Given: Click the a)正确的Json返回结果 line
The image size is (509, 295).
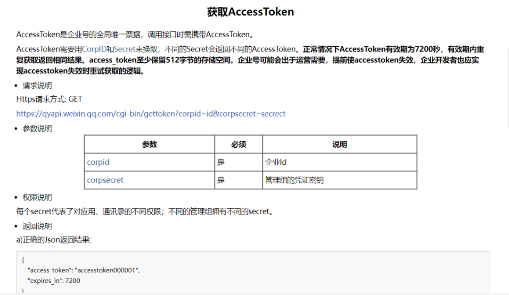Looking at the screenshot, I should tap(54, 240).
